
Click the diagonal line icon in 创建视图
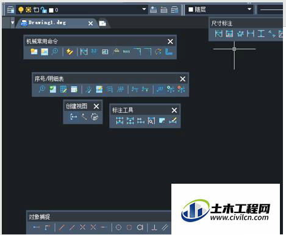[x=84, y=117]
